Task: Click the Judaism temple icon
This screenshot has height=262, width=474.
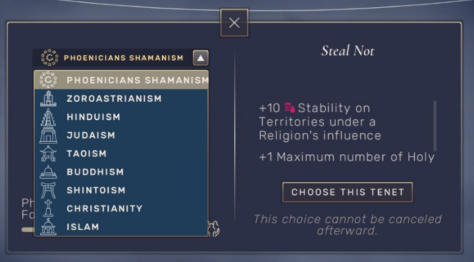Action: (x=48, y=135)
